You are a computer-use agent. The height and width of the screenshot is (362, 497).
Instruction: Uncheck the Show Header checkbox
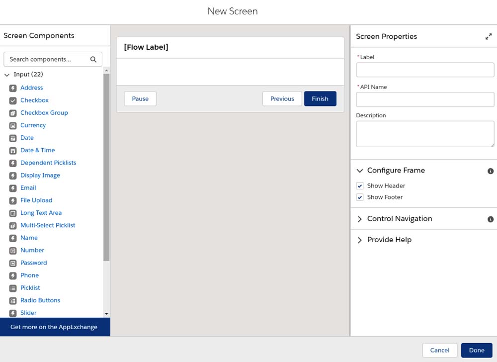[360, 186]
